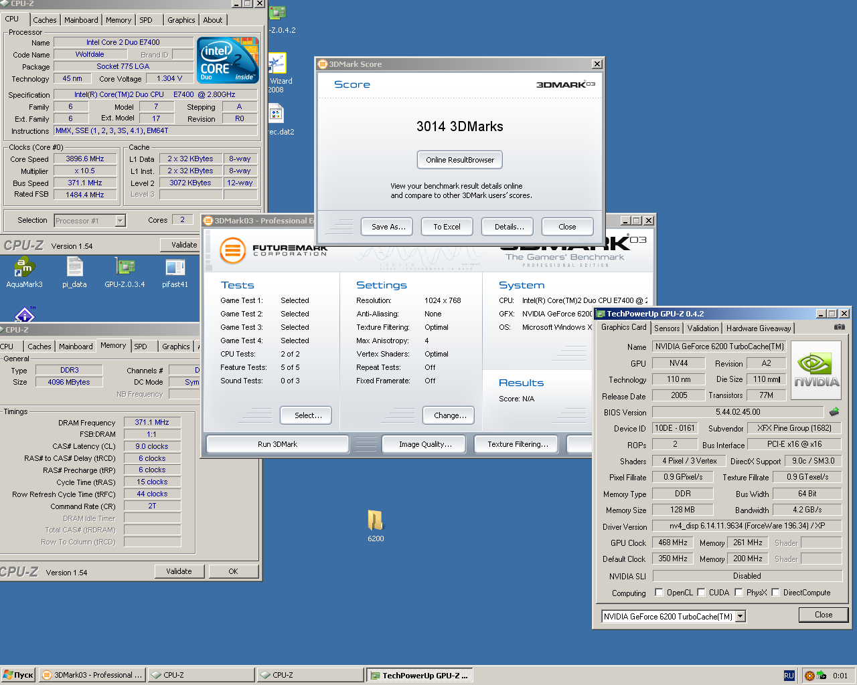Open pifast41 desktop shortcut

175,272
